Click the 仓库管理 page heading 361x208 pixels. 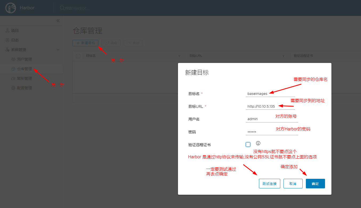tap(87, 31)
